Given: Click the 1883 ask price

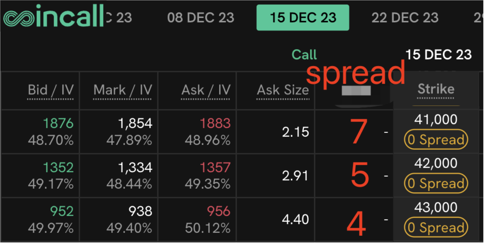Looking at the screenshot, I should pyautogui.click(x=215, y=124).
